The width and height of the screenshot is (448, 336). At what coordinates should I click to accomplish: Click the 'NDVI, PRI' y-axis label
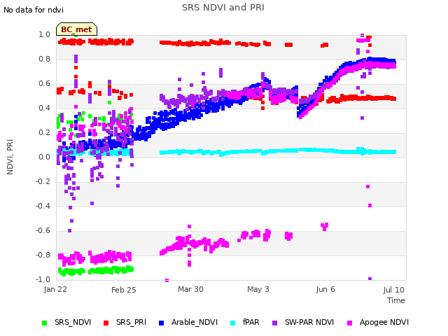point(10,157)
